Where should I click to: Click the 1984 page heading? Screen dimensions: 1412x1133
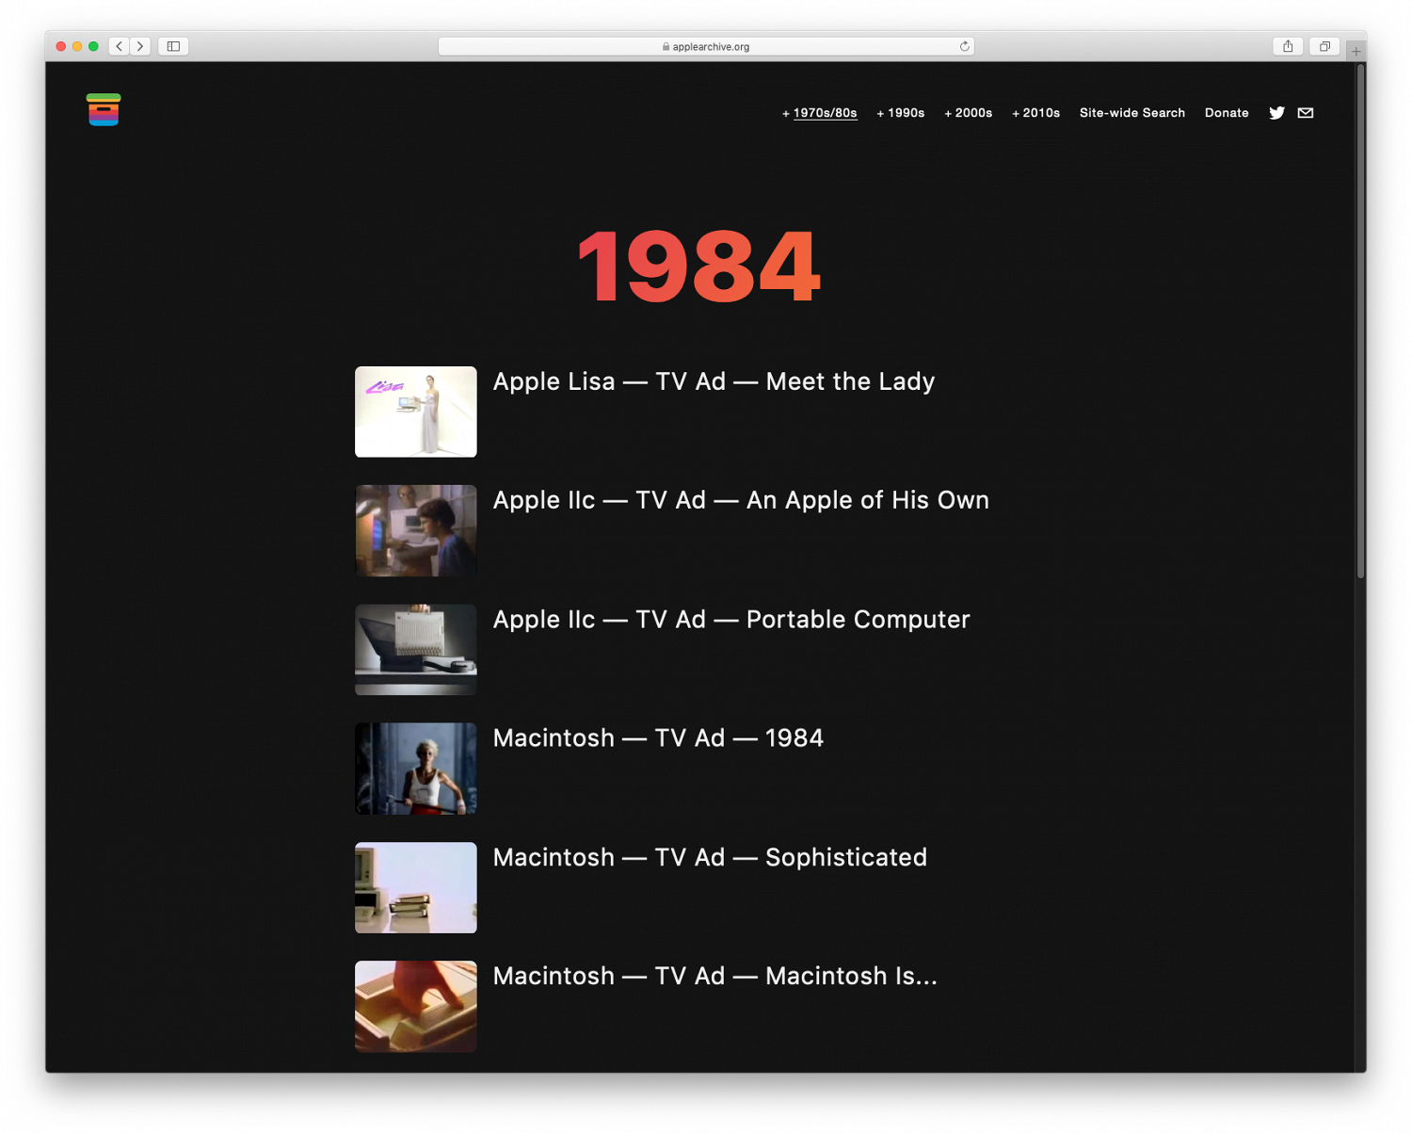[x=699, y=267]
